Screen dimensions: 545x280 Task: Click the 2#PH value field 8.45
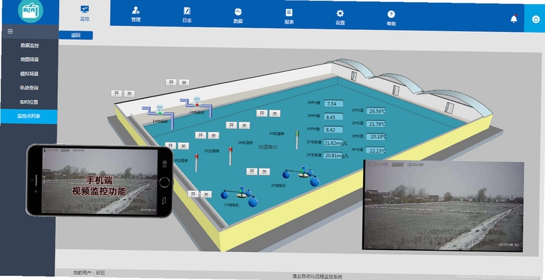(333, 117)
